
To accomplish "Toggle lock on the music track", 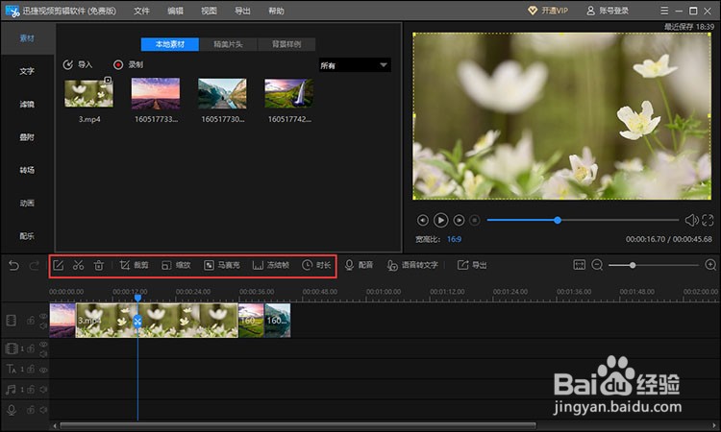I will pyautogui.click(x=31, y=390).
